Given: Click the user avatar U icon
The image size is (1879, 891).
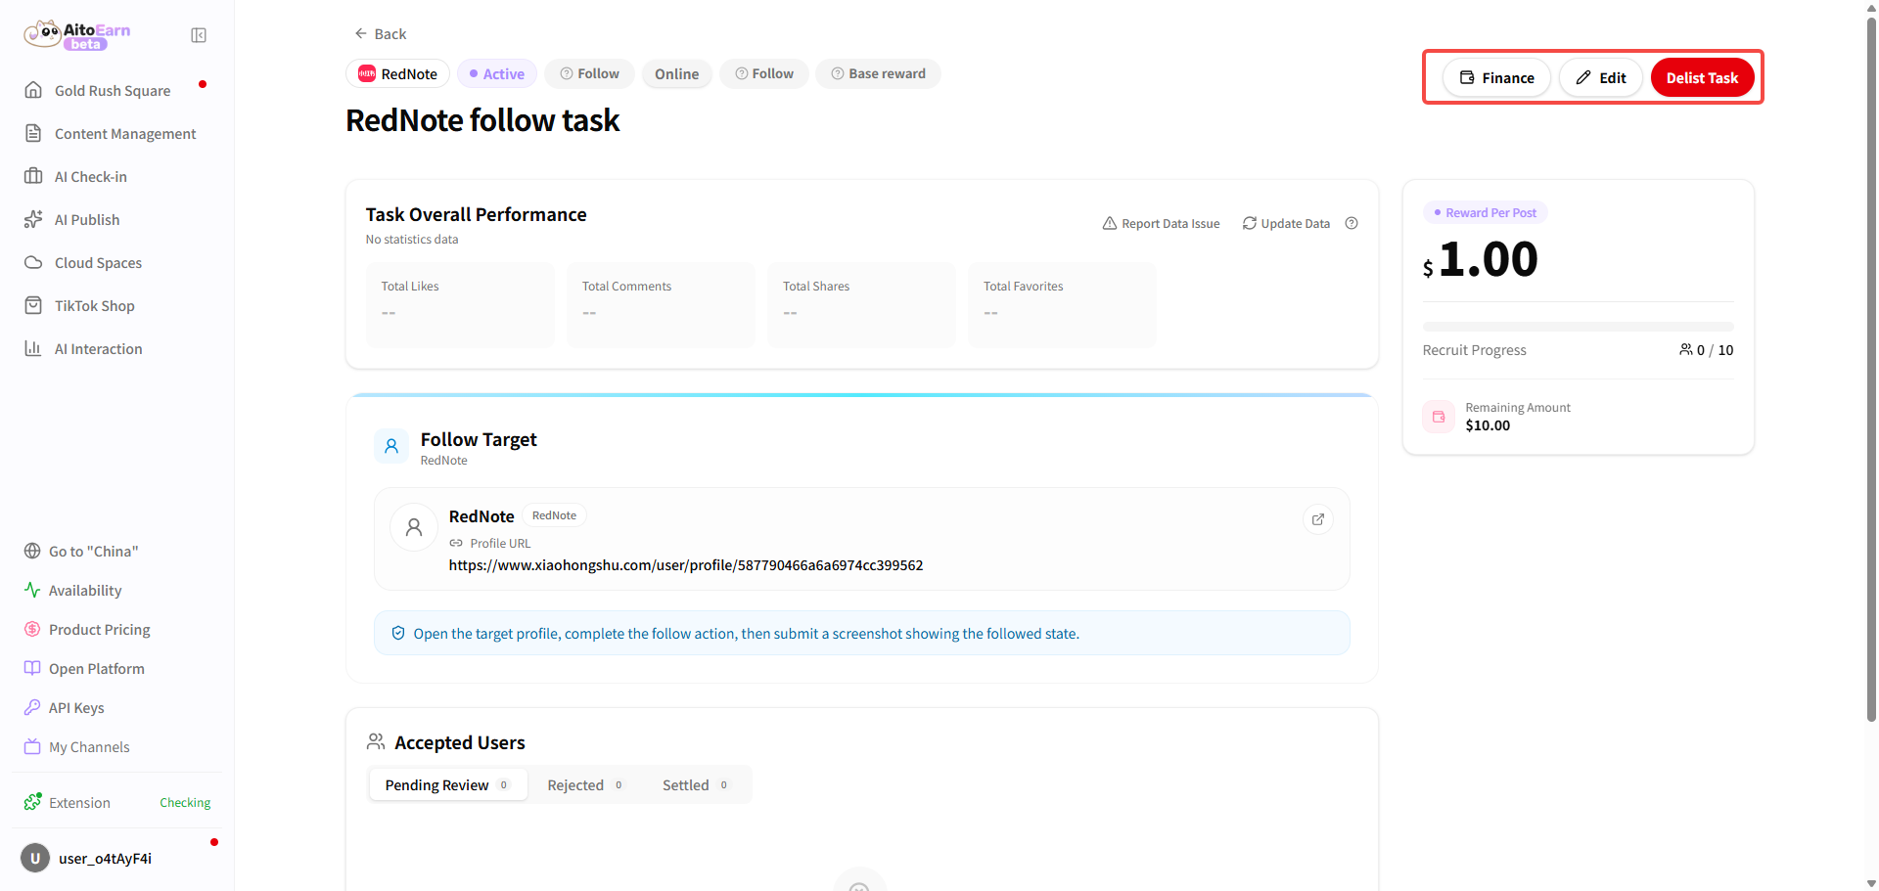Looking at the screenshot, I should pyautogui.click(x=35, y=859).
